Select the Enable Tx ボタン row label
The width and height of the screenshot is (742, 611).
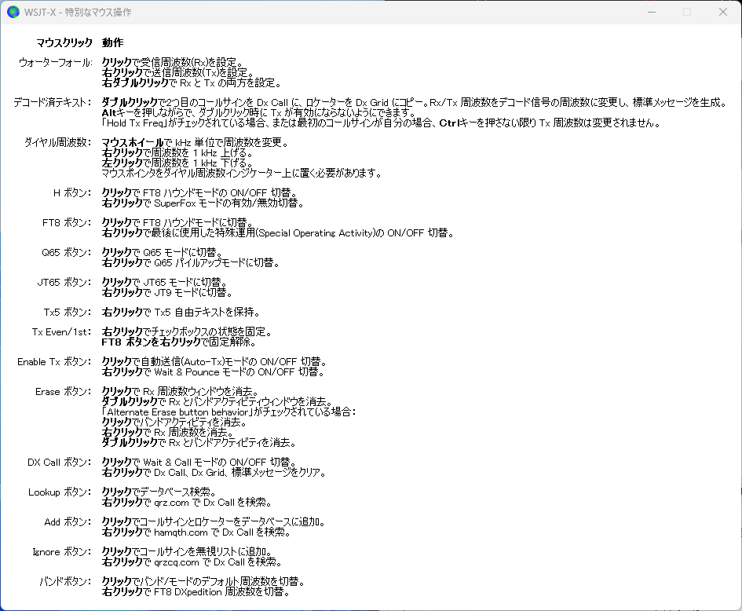tap(55, 361)
